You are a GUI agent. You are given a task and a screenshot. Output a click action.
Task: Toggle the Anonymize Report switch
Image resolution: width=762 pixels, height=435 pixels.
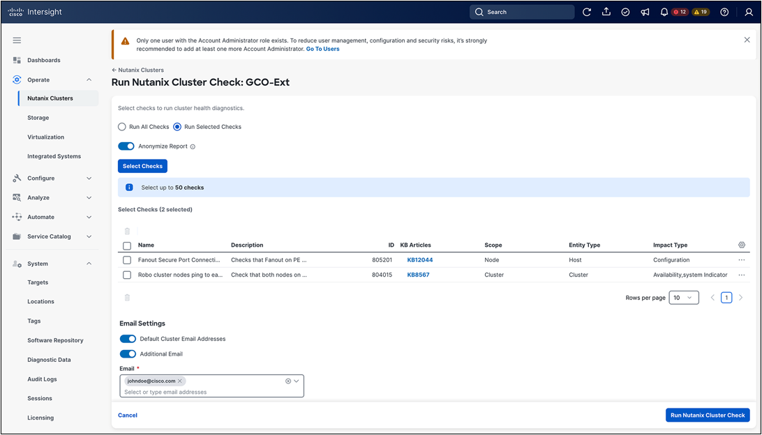pyautogui.click(x=126, y=146)
